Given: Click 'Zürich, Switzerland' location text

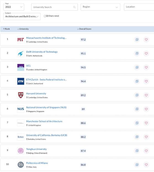Looking at the screenshot, I should tap(35, 84).
